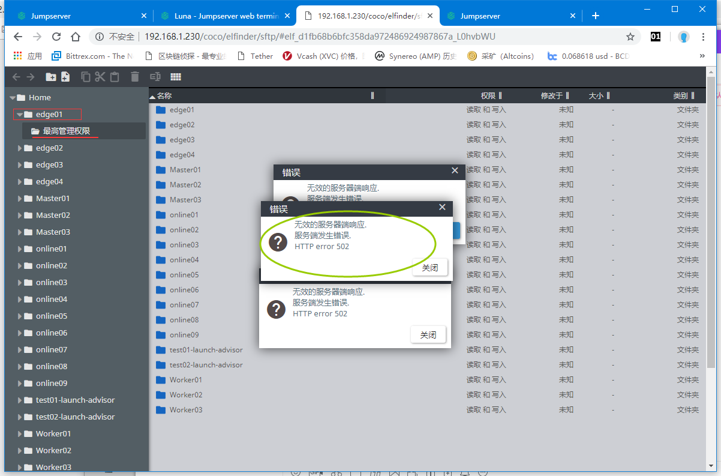Select the copy icon in the toolbar
This screenshot has height=476, width=721.
click(x=86, y=77)
